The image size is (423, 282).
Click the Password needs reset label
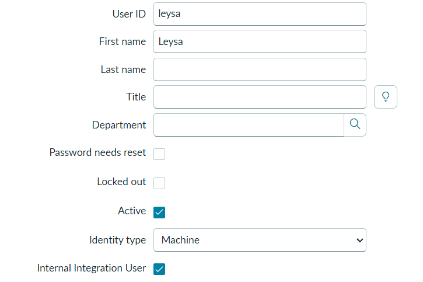tap(97, 152)
